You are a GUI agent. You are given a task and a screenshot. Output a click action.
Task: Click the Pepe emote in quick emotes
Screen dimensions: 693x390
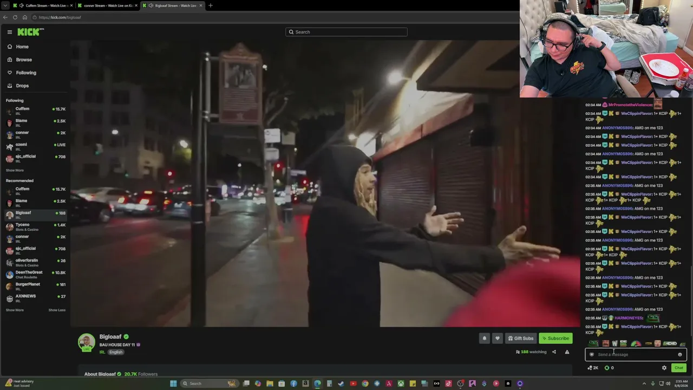pos(594,343)
